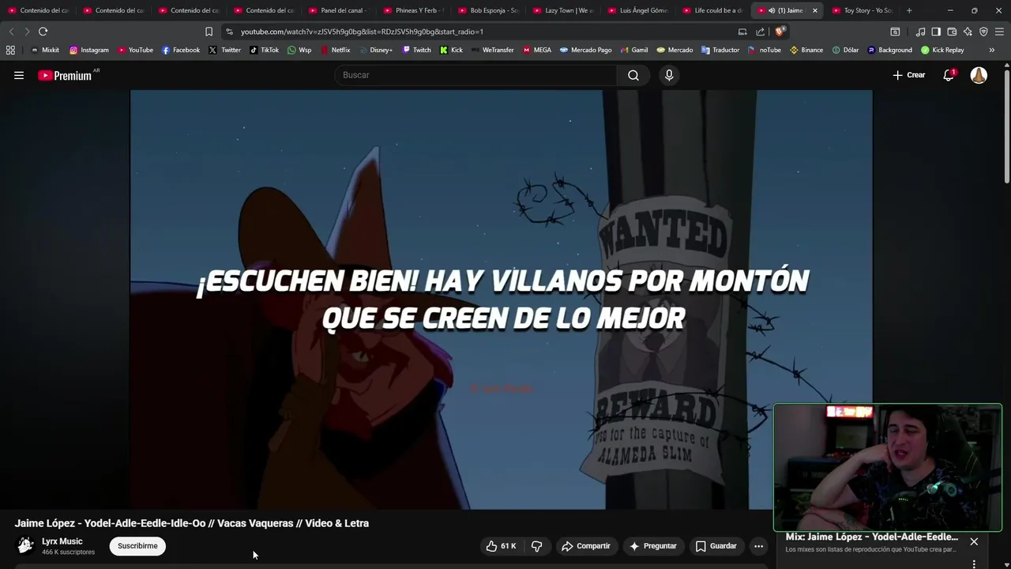
Task: Open Mercado Pago bookmark
Action: (x=585, y=50)
